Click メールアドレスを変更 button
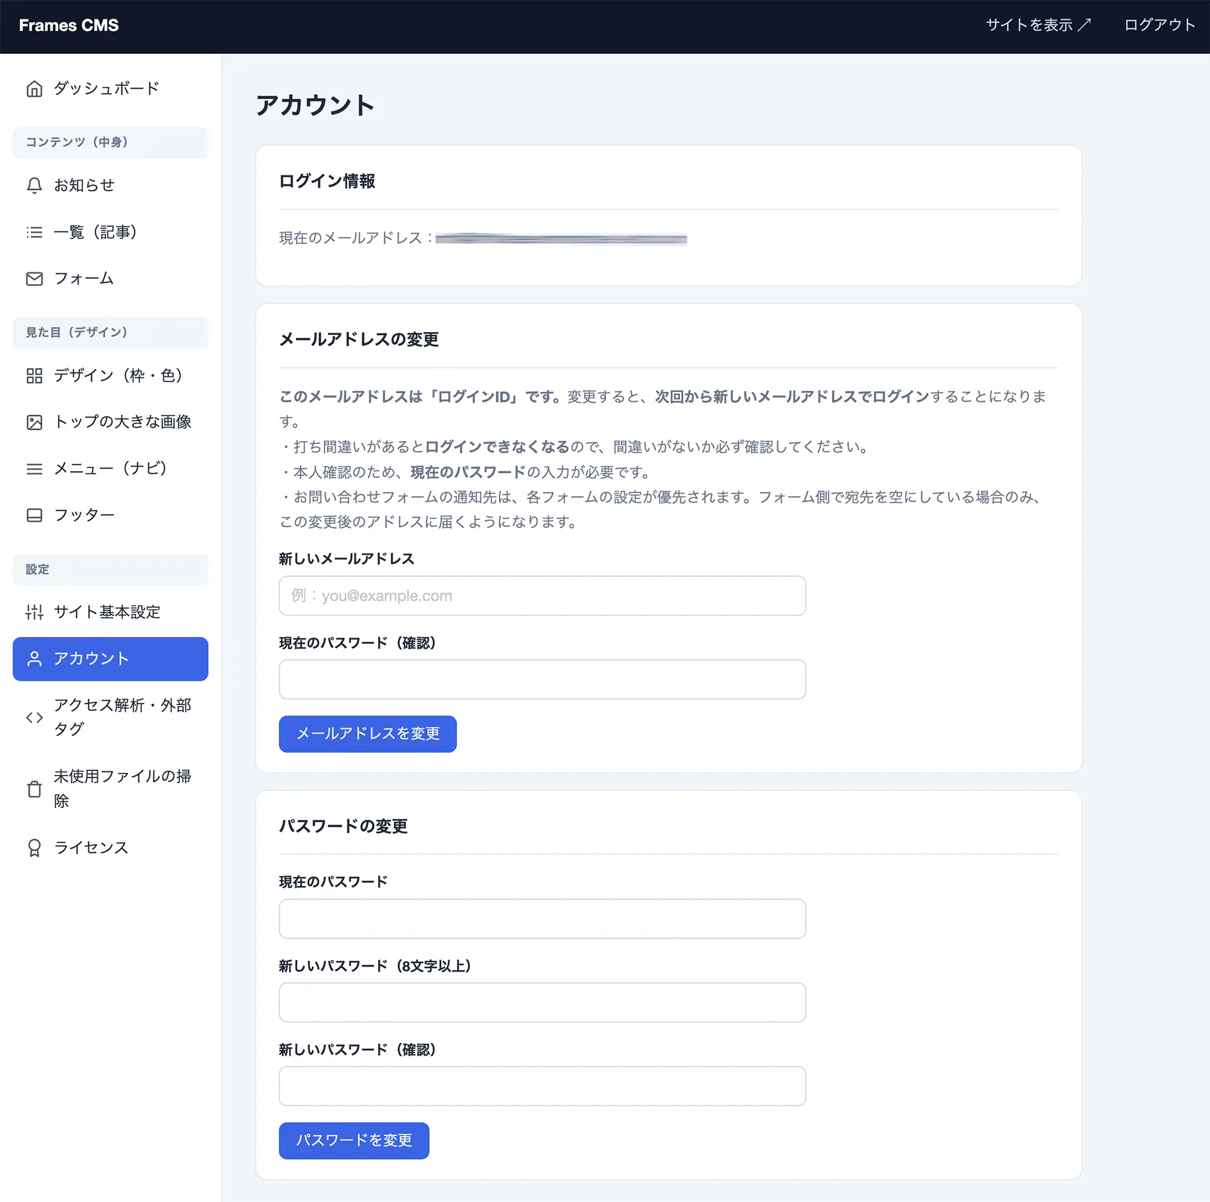 point(368,733)
